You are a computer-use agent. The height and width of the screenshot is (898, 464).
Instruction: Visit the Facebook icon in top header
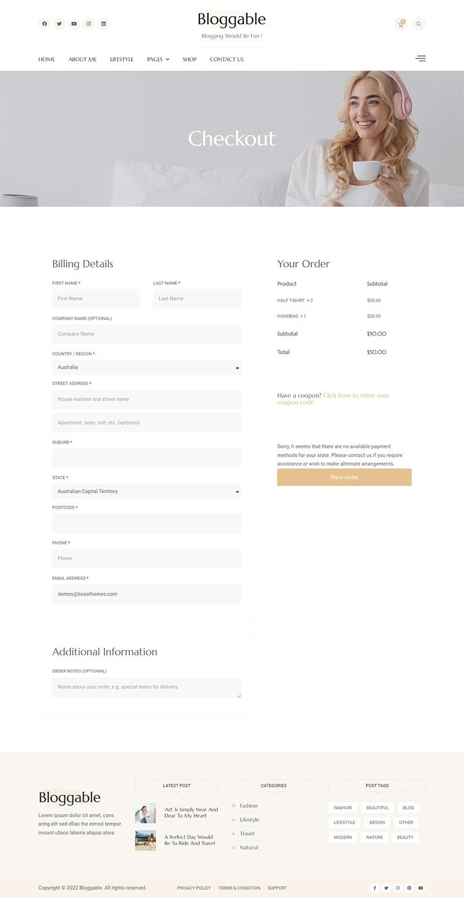(x=45, y=24)
